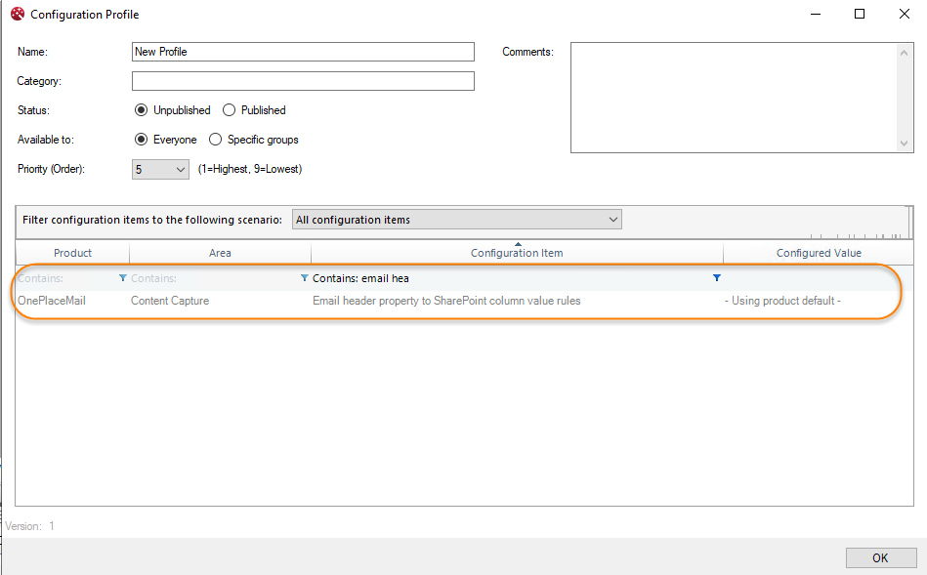Click the Category text field
Viewport: 927px width, 575px height.
pyautogui.click(x=303, y=81)
